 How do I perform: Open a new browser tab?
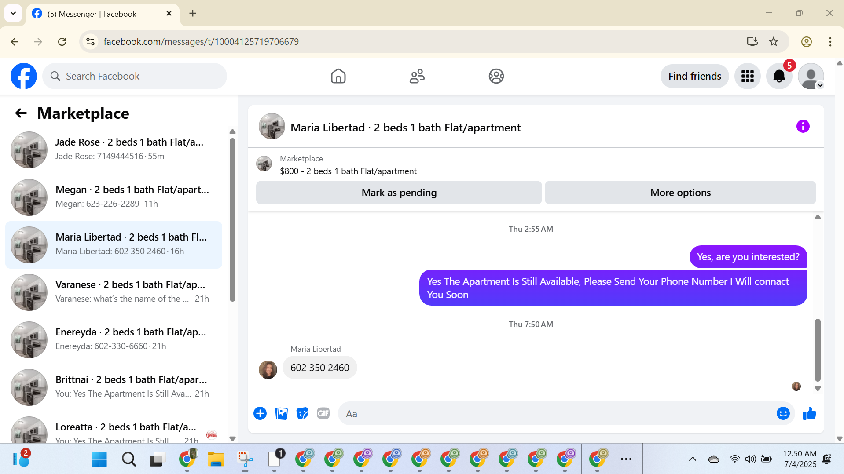click(x=193, y=13)
